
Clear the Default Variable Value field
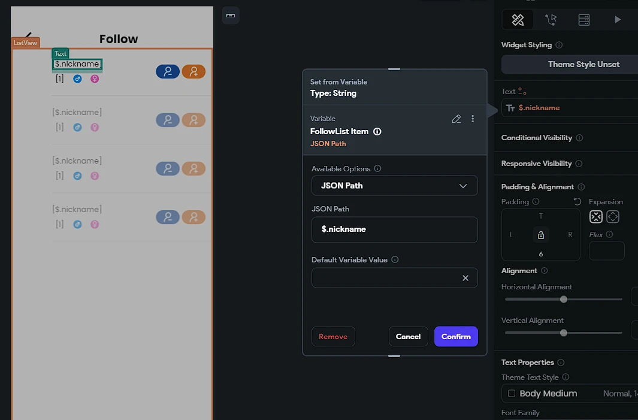[465, 278]
